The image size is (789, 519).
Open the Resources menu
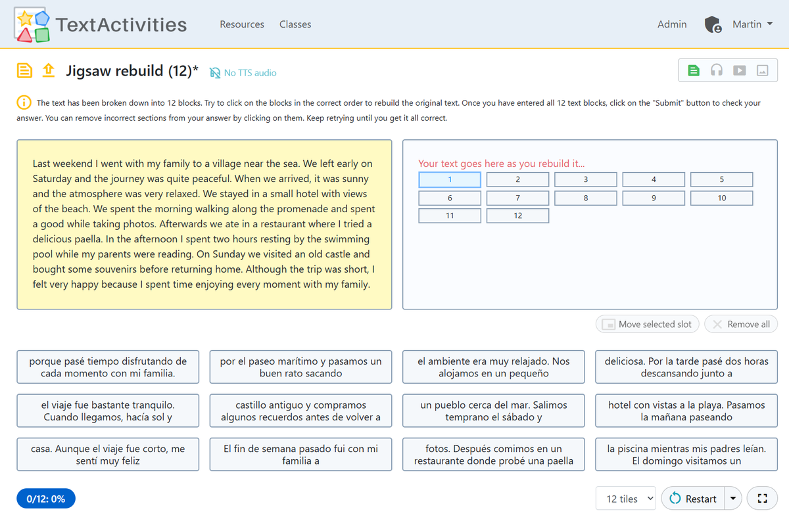coord(242,24)
